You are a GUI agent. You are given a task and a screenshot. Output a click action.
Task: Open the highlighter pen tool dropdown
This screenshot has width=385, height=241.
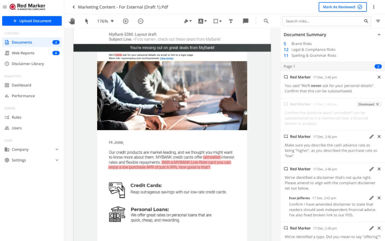click(187, 21)
